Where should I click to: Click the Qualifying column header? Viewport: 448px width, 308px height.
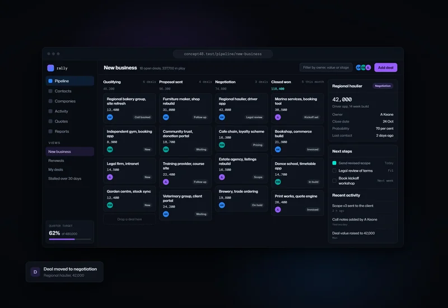click(112, 82)
